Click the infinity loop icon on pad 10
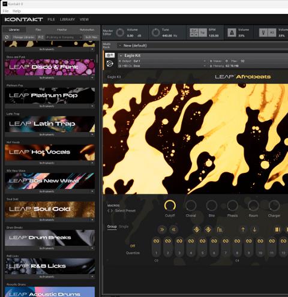Image resolution: width=288 pixels, height=297 pixels. tap(260, 241)
